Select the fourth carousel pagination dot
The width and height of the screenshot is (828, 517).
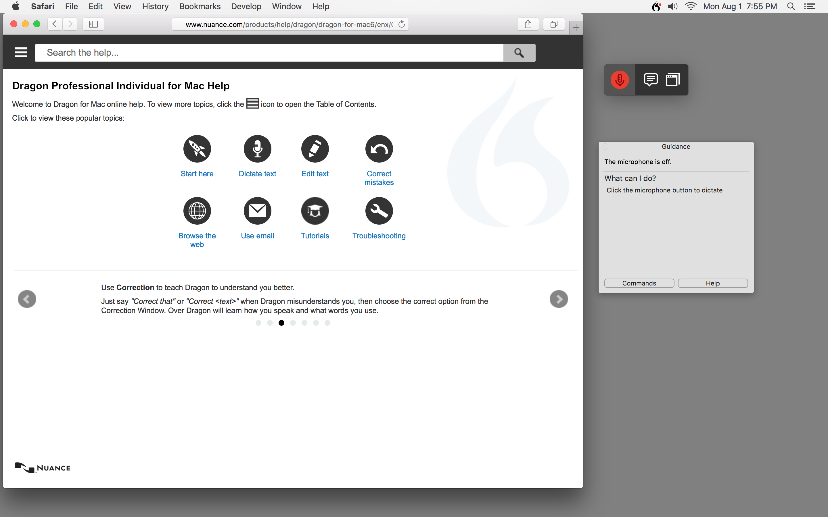click(293, 323)
